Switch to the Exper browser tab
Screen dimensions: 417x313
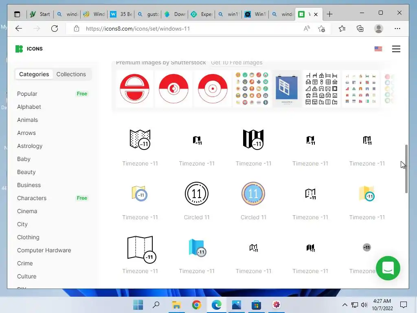[202, 14]
